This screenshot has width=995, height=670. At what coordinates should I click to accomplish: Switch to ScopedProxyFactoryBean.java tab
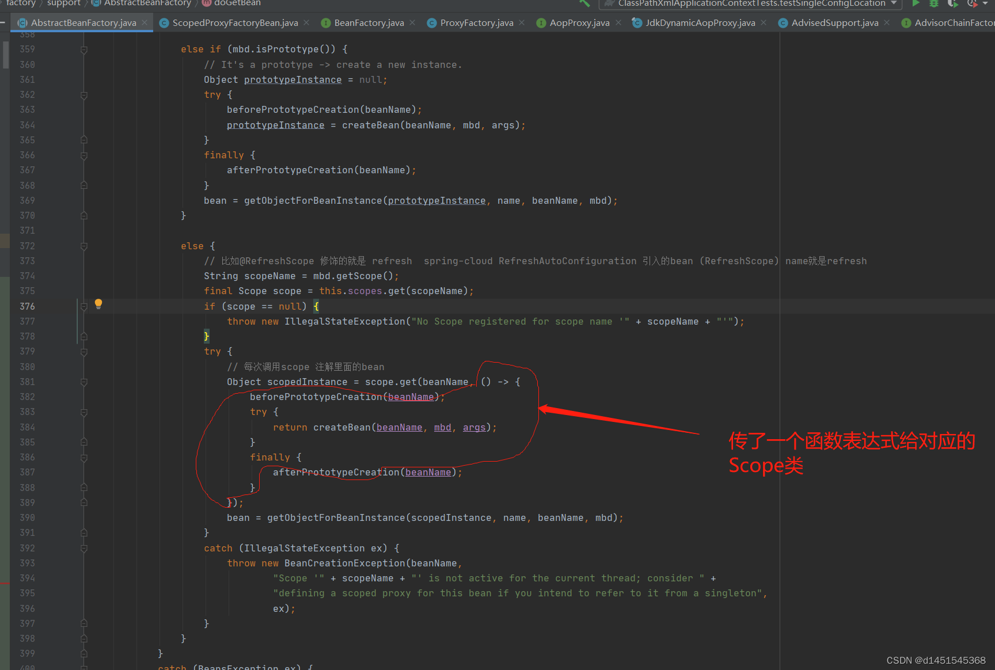coord(235,23)
